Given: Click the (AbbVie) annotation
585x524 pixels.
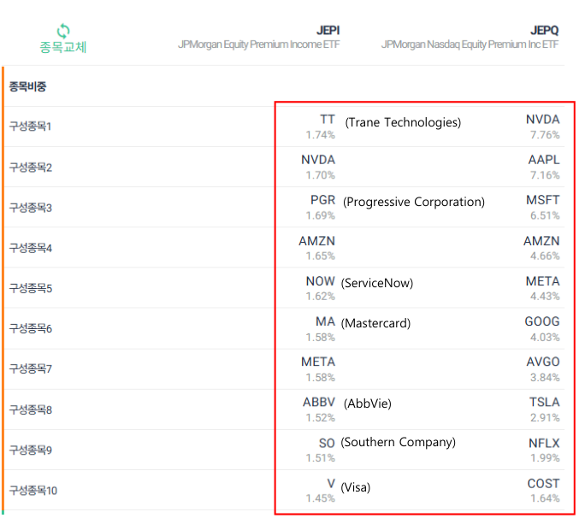Looking at the screenshot, I should [368, 403].
